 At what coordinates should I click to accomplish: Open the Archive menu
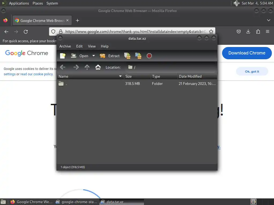pyautogui.click(x=65, y=46)
